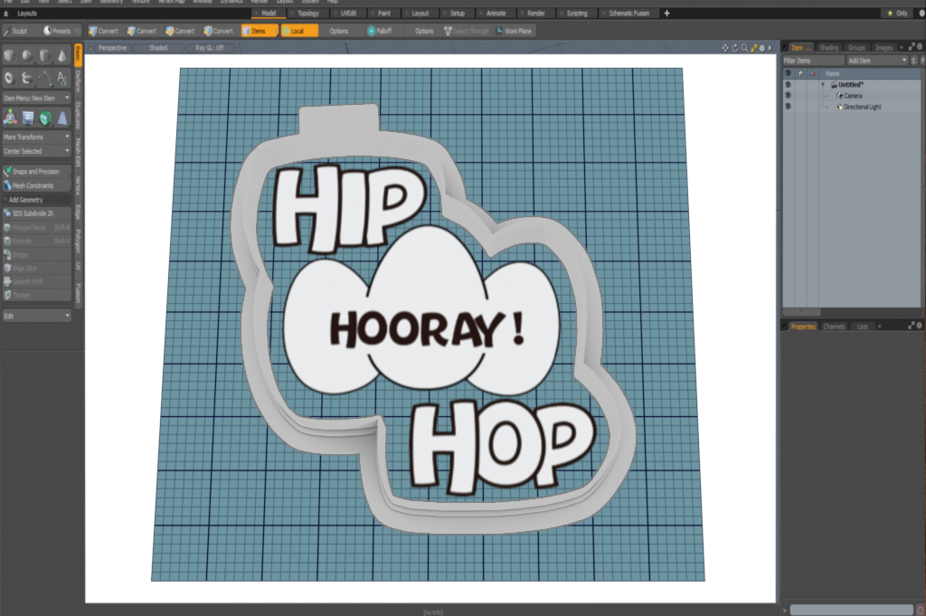Screen dimensions: 926x616
Task: Toggle visibility of Untitled scene
Action: tap(788, 84)
